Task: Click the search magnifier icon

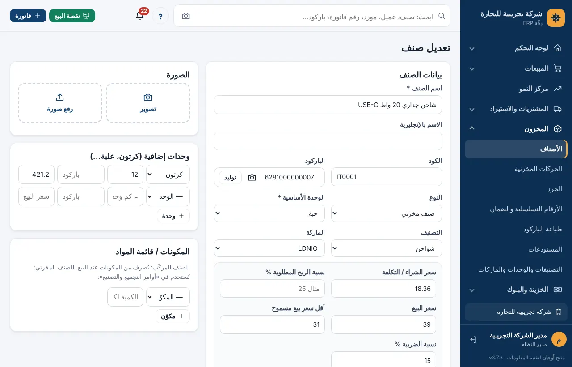Action: 442,16
